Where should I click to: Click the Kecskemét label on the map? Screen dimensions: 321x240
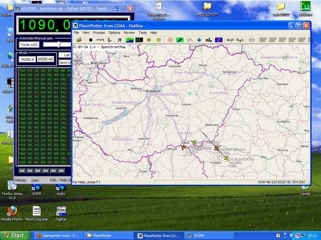172,115
